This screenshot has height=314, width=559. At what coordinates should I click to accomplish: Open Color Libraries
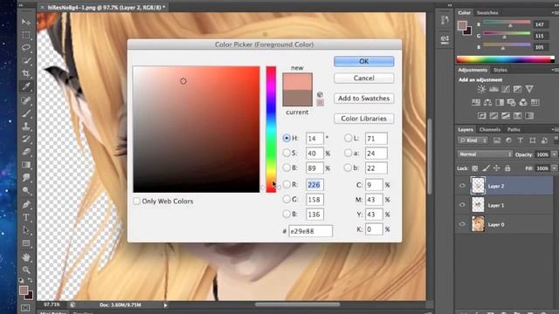pyautogui.click(x=363, y=119)
